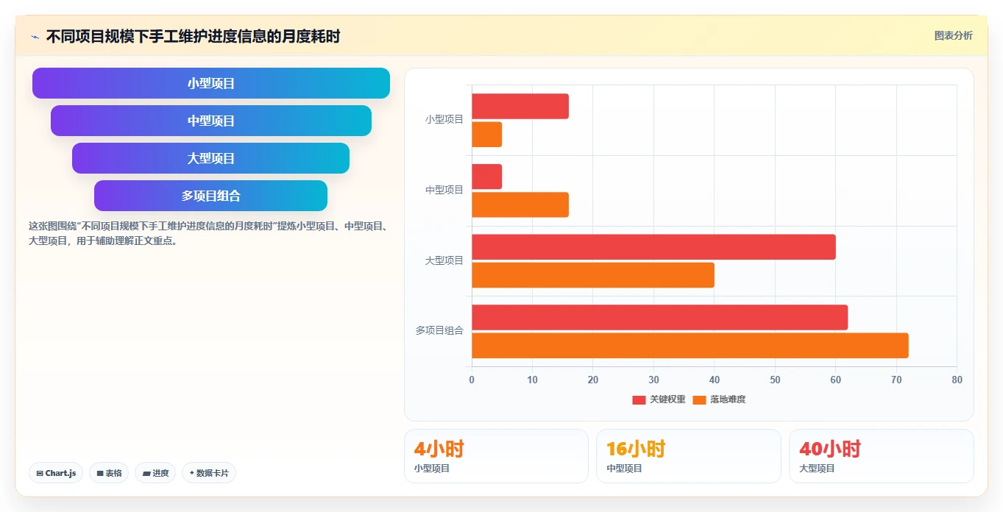
Task: Click the 进度 tag chip
Action: (155, 473)
